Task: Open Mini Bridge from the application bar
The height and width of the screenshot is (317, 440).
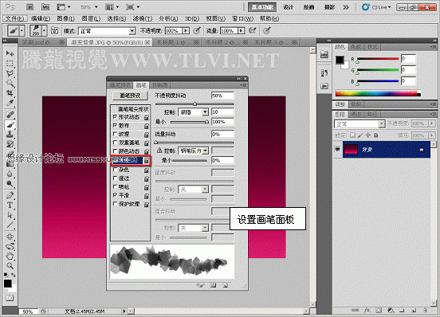Action: coord(45,6)
